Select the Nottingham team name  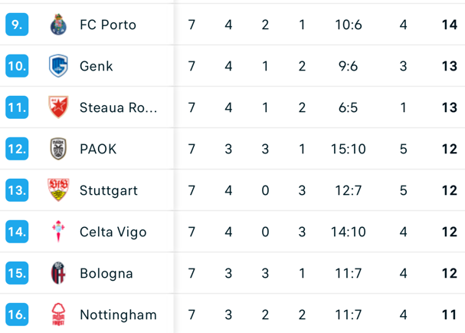point(118,315)
